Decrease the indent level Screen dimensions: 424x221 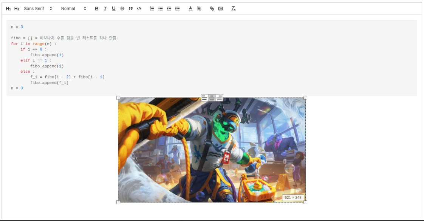point(169,9)
